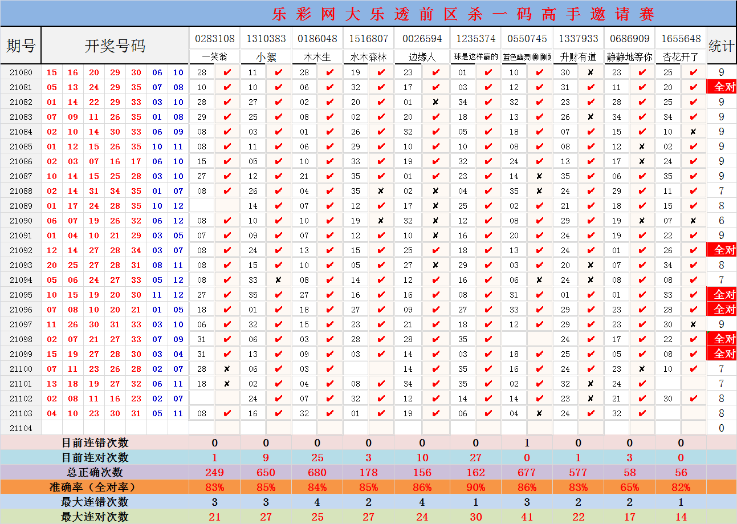Screen dimensions: 737x524
Task: Click issue number 21090
Action: point(21,221)
